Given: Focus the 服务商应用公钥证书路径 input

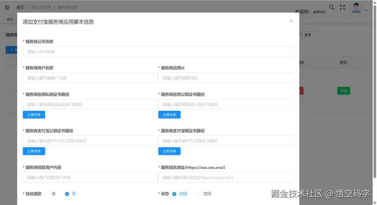Looking at the screenshot, I should [226, 104].
